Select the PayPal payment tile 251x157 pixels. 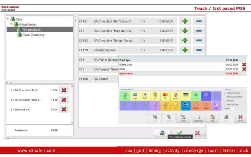(175, 96)
